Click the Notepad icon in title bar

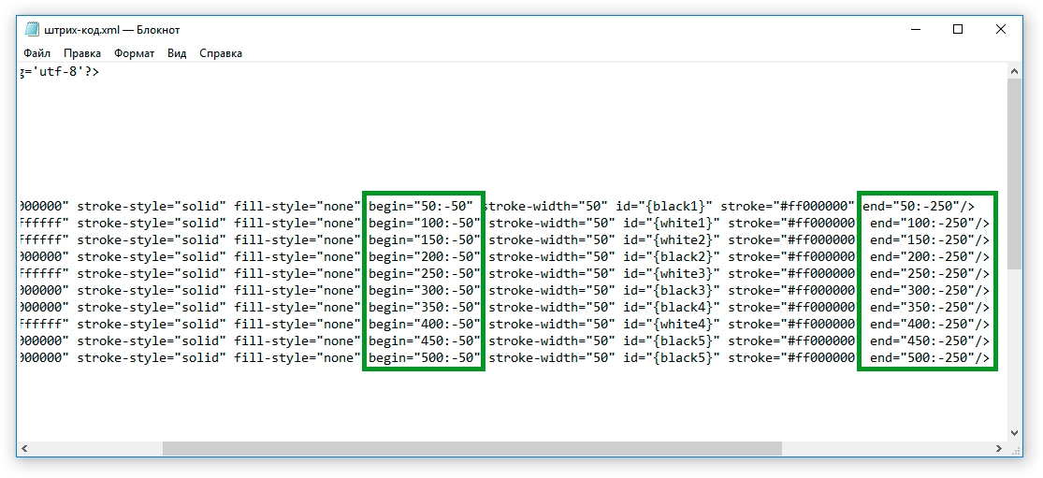click(32, 29)
